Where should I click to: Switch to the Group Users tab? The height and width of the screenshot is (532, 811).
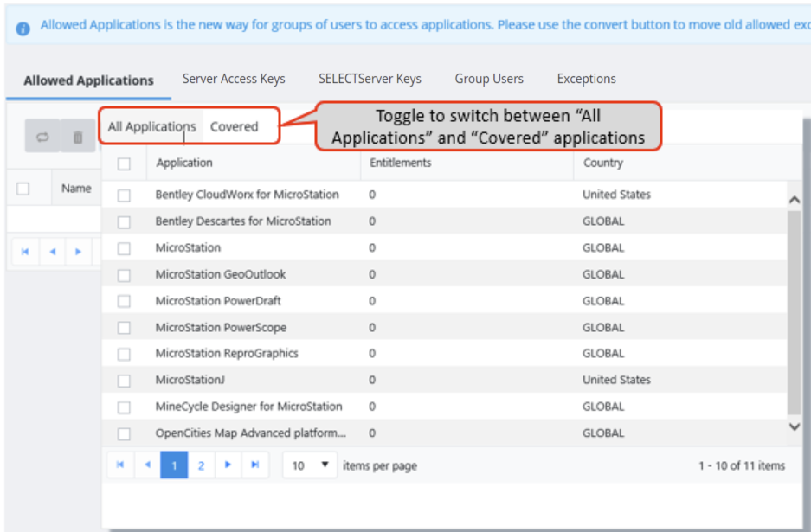click(489, 79)
